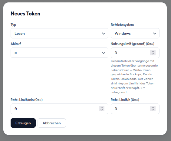Open the Betriebssystem dropdown showing Windows

coord(135,33)
